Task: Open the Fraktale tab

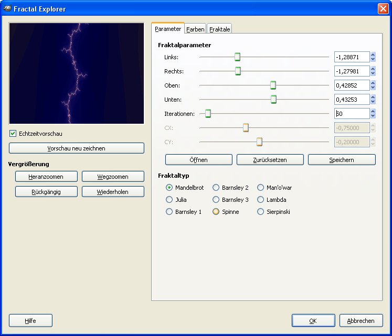Action: (219, 29)
